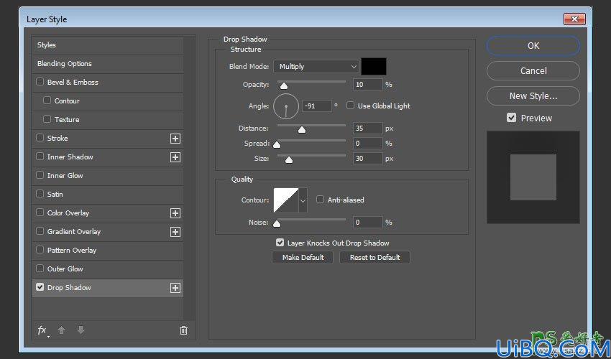Click the Spread value field
The width and height of the screenshot is (611, 359).
[368, 144]
